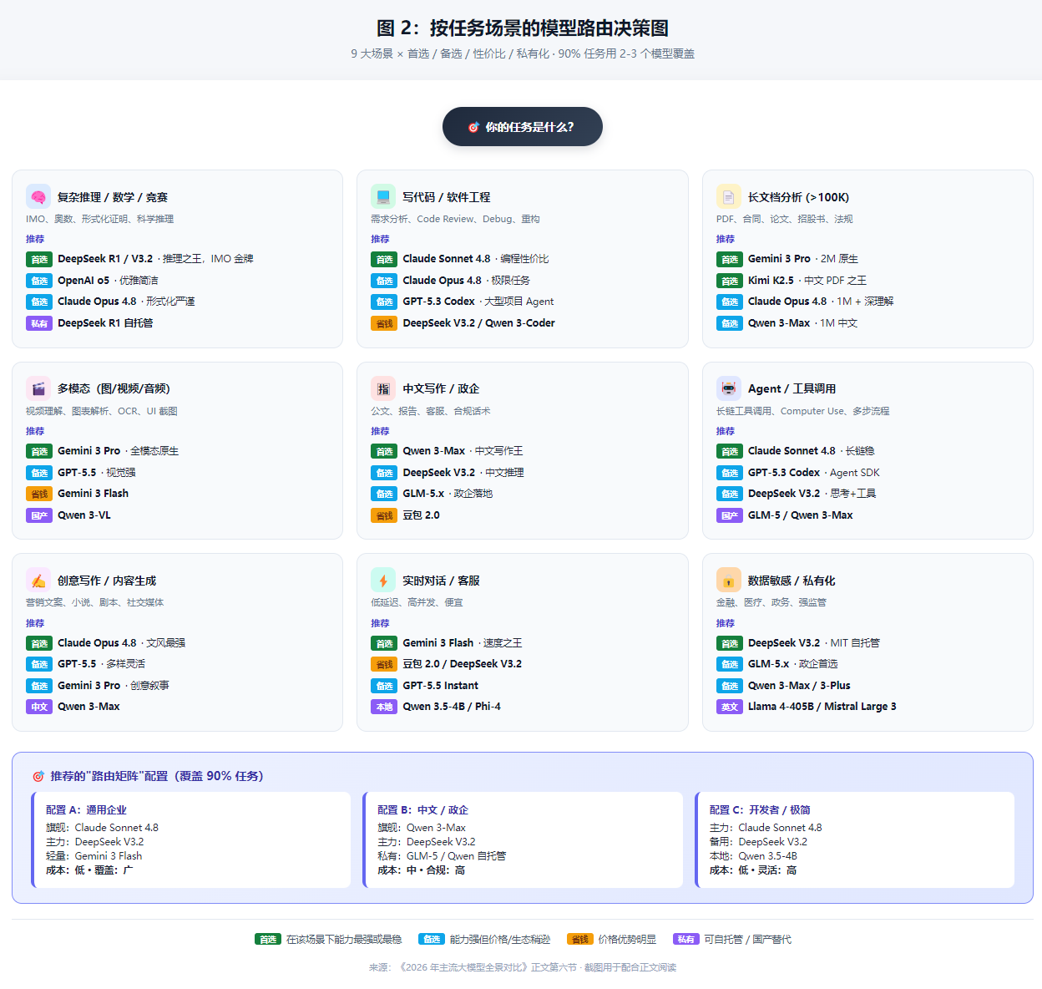The height and width of the screenshot is (989, 1042).
Task: Click the 英文 badge next to Llama 4-405B
Action: (730, 707)
